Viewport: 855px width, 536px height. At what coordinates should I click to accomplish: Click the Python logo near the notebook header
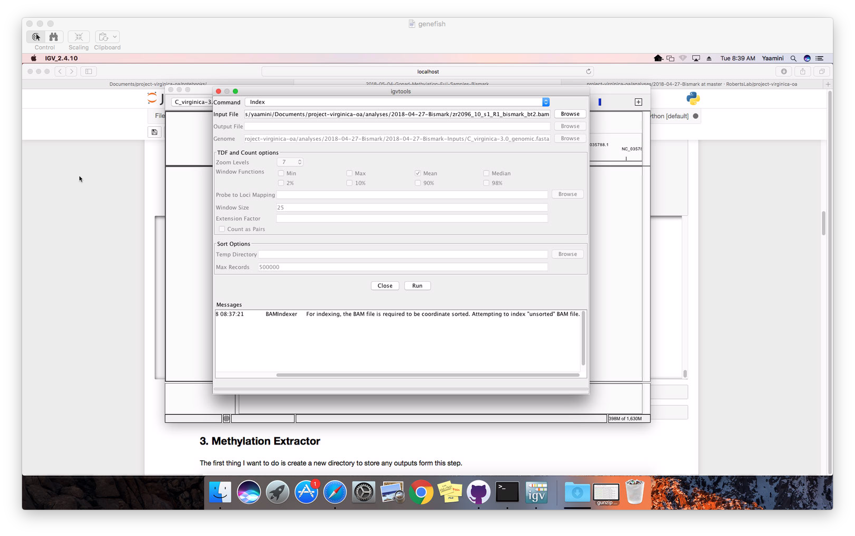693,98
